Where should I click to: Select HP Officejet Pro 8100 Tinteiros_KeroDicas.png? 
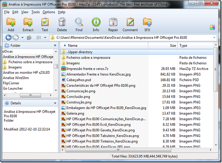point(137,141)
